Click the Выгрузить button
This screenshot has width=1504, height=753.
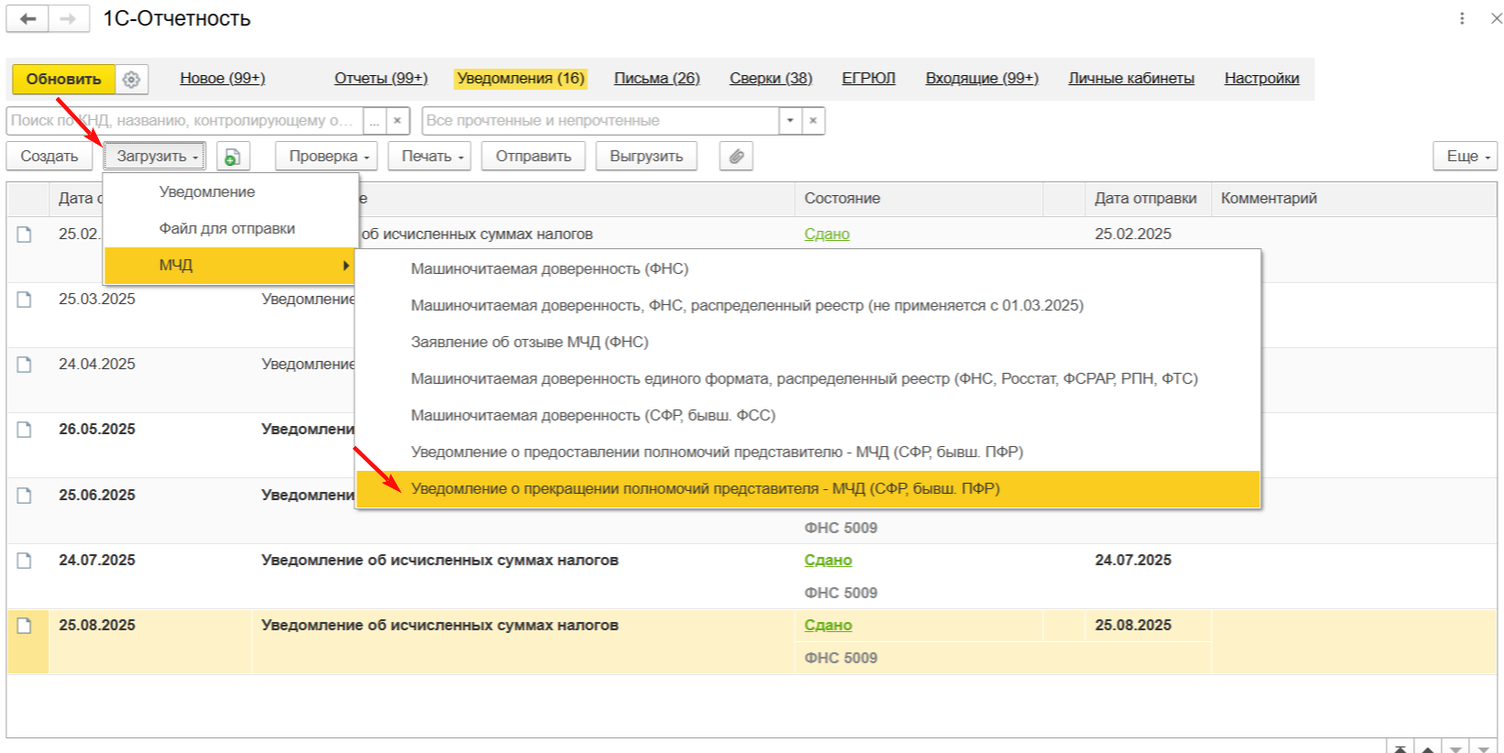click(x=646, y=157)
